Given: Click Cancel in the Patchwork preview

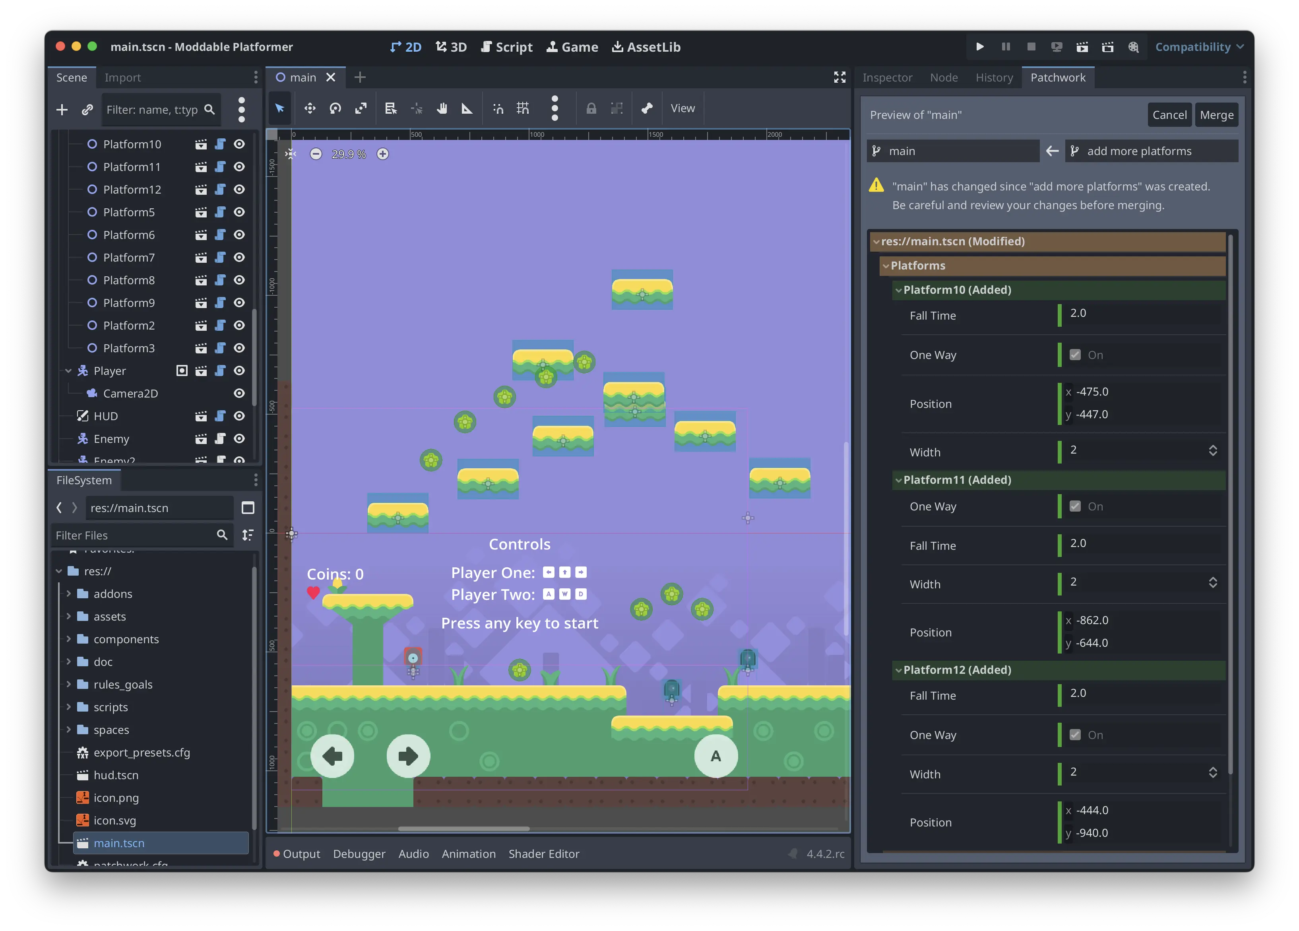Looking at the screenshot, I should (1169, 115).
